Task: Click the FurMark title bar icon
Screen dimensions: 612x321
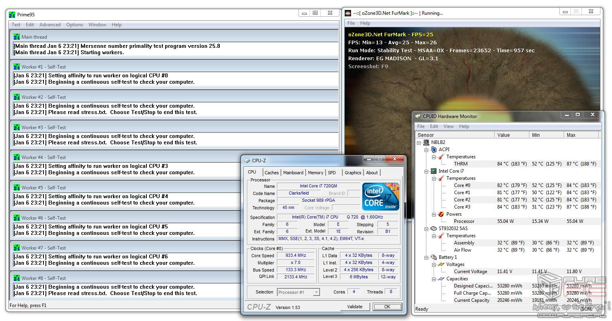Action: [348, 13]
